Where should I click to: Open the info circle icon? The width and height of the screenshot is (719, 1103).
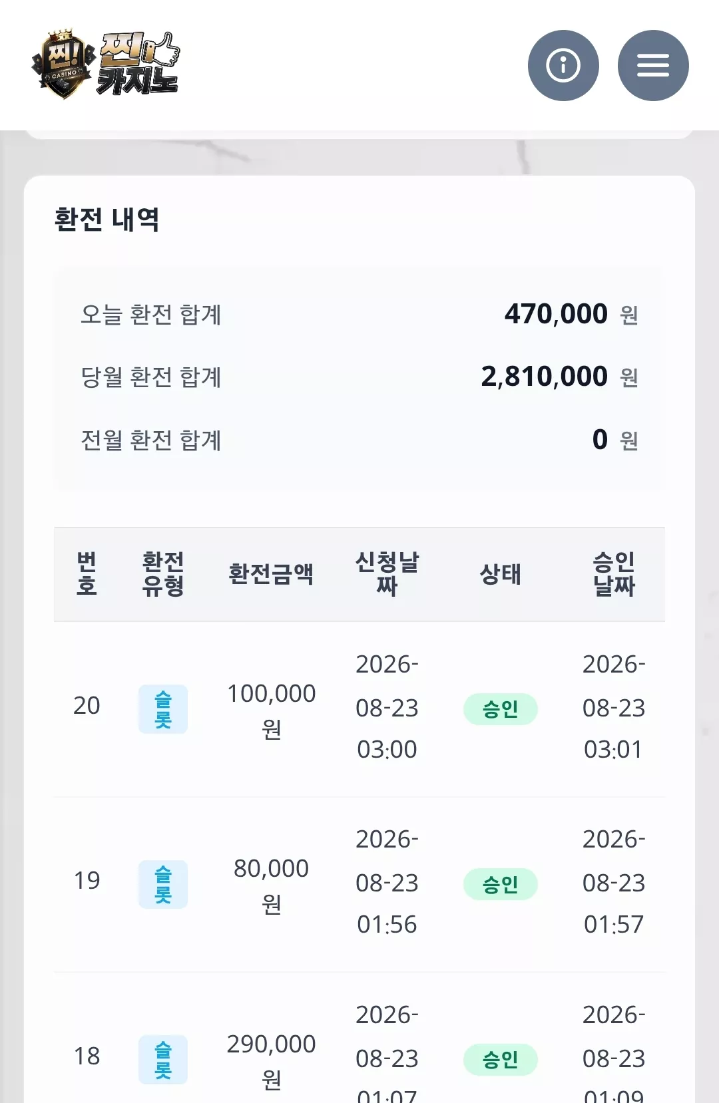pyautogui.click(x=563, y=65)
